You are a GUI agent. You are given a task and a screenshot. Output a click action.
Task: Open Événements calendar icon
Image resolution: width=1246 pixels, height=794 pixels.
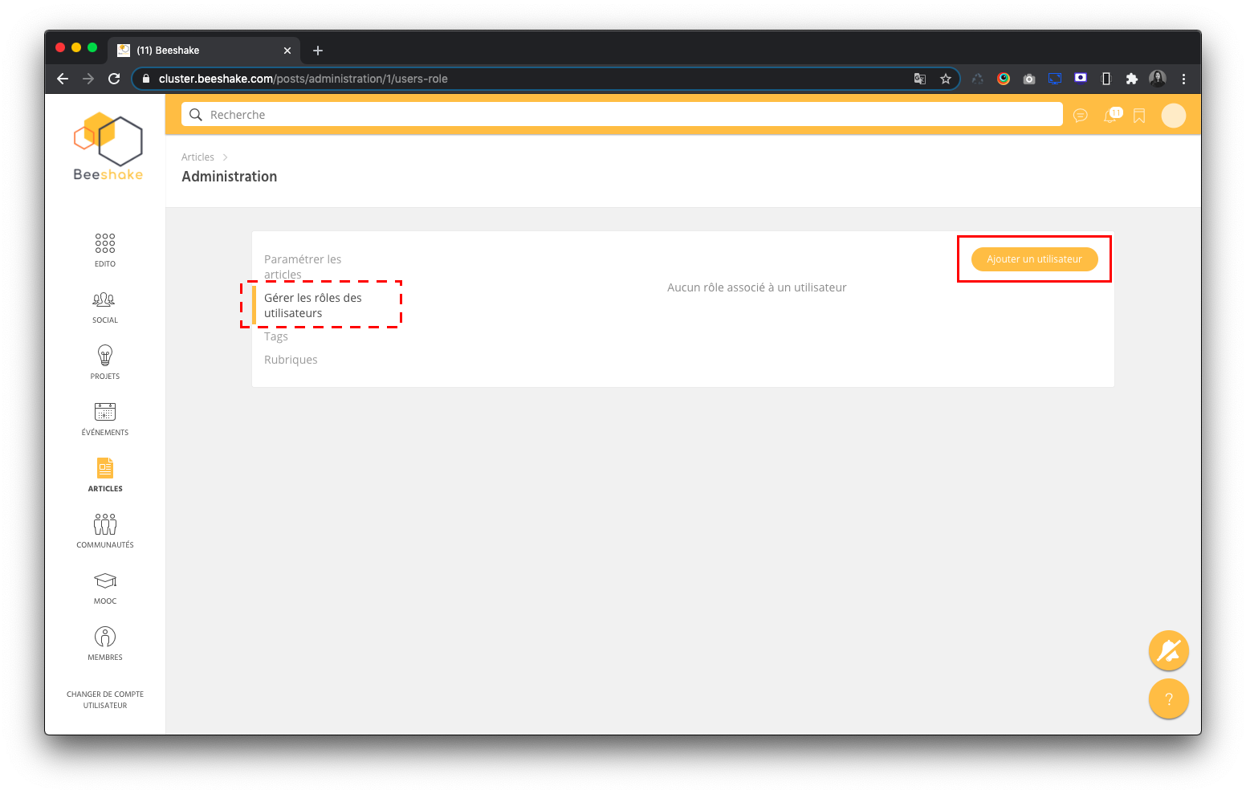(105, 412)
